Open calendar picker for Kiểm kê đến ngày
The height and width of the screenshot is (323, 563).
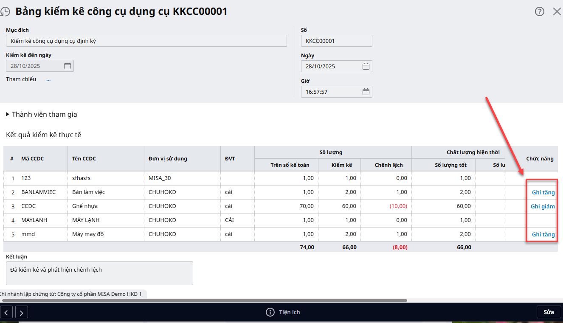(x=68, y=66)
